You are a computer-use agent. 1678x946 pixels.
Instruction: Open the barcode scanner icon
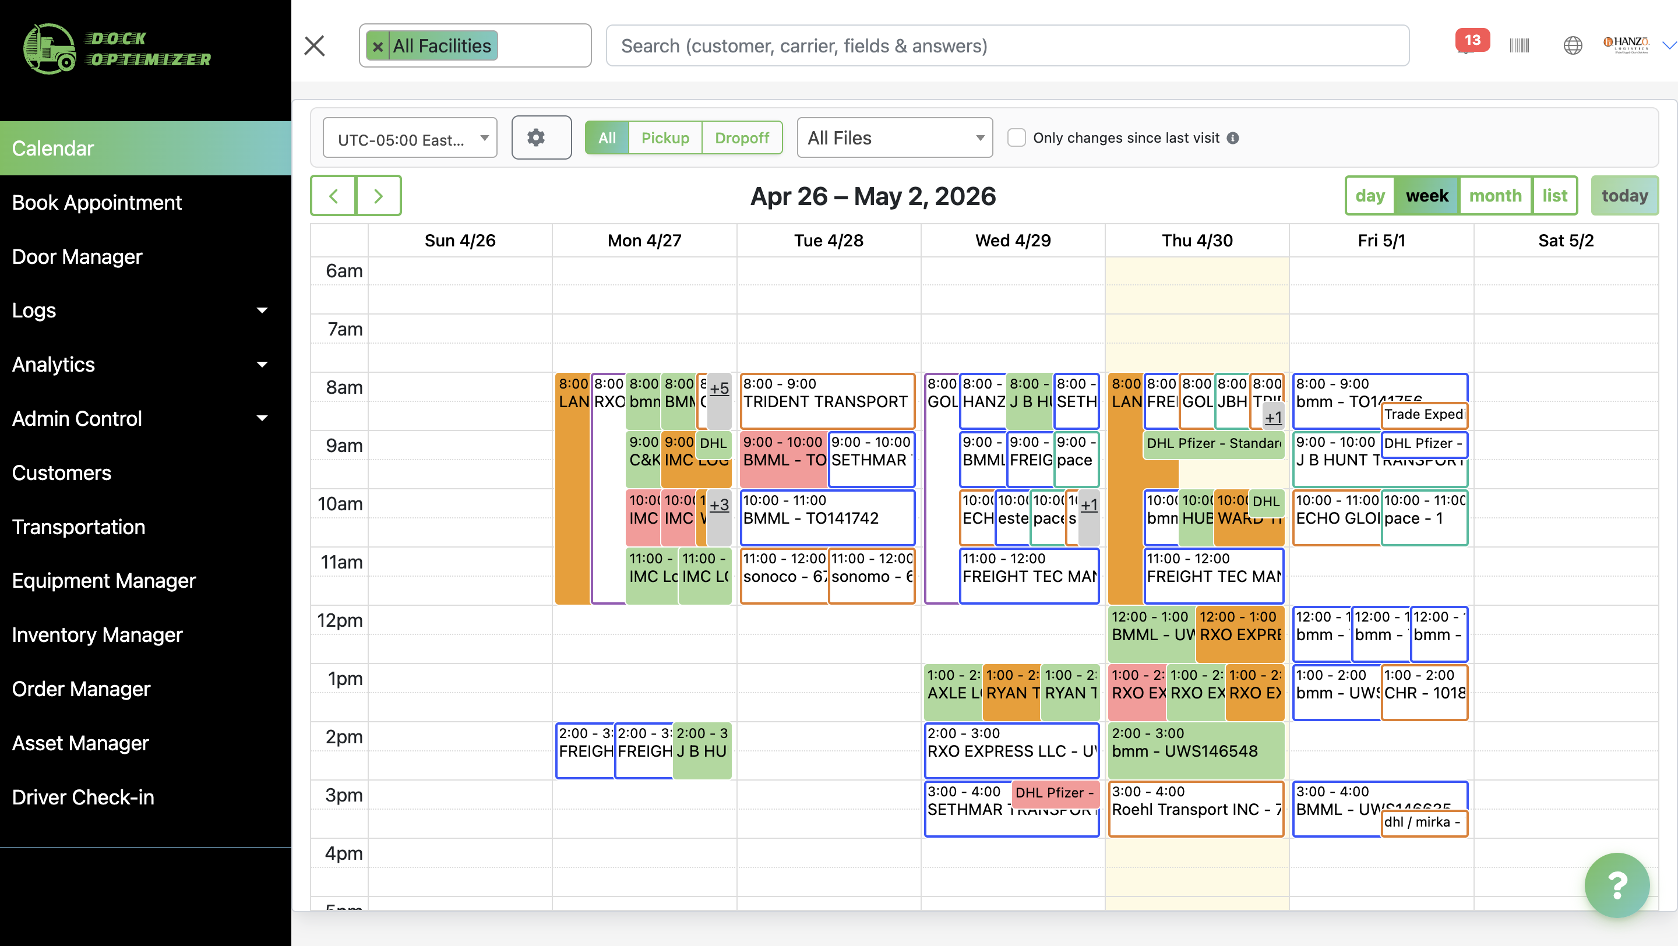click(x=1519, y=45)
